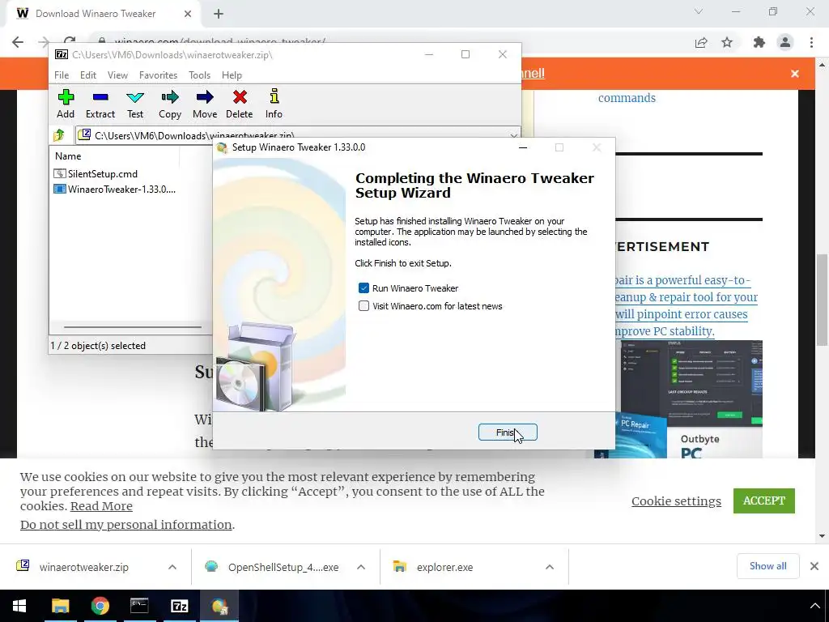This screenshot has height=622, width=829.
Task: Open the View menu in 7-Zip
Action: click(117, 75)
